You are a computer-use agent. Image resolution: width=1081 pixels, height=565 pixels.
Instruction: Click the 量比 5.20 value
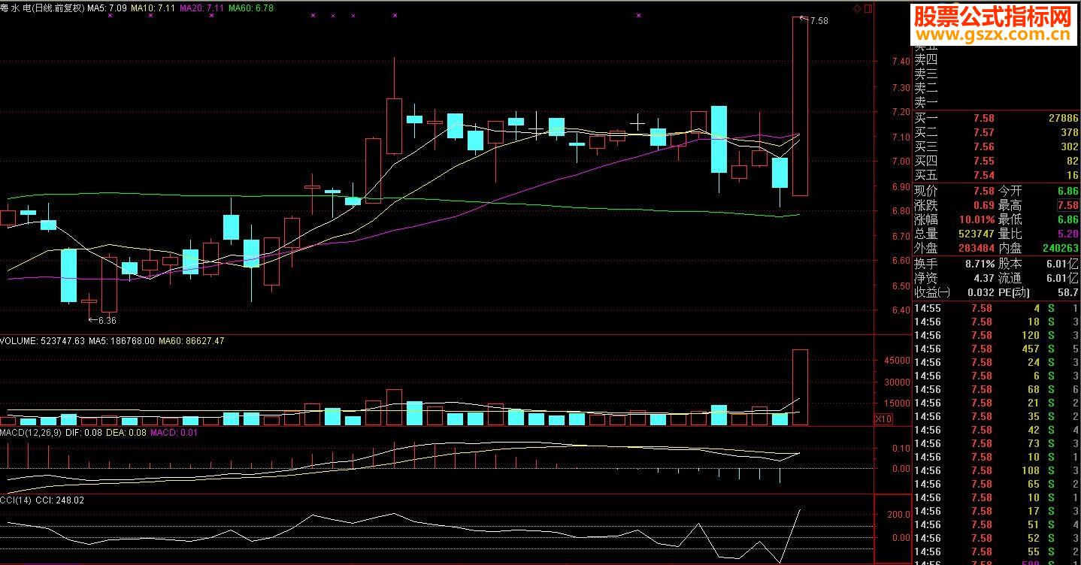pos(1068,234)
